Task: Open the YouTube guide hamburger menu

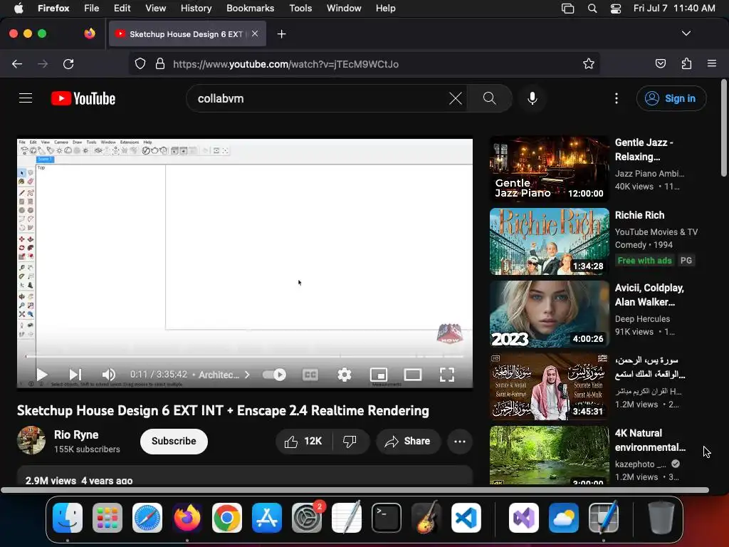Action: click(x=26, y=98)
